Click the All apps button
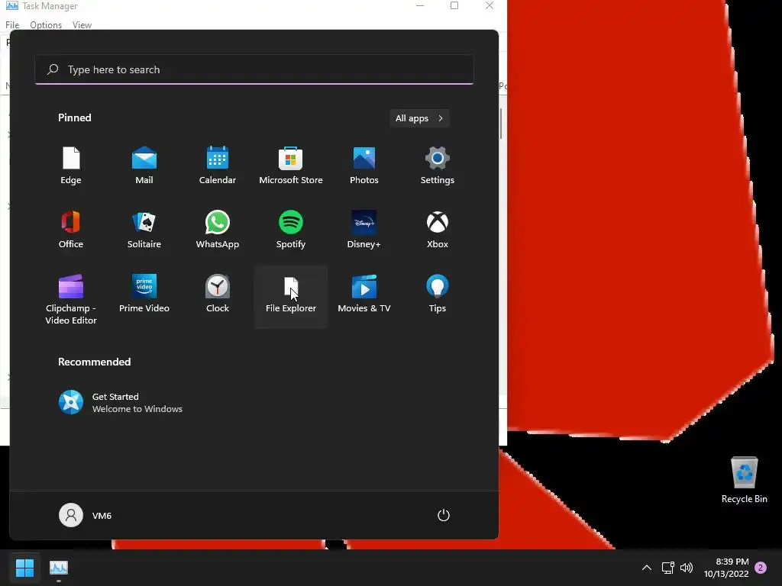This screenshot has height=586, width=782. coord(419,118)
